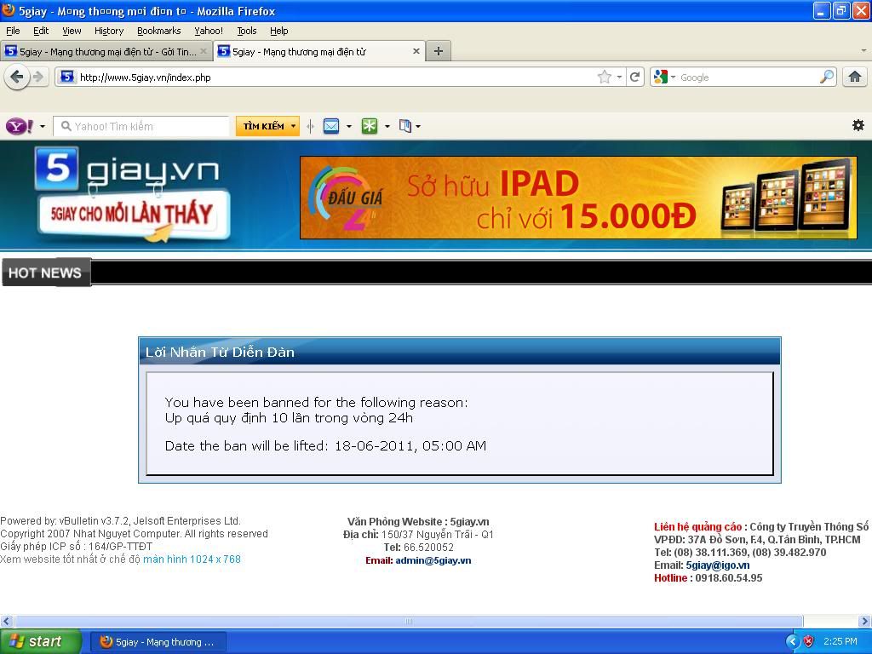Viewport: 872px width, 654px height.
Task: Click into the Yahoo! Tìm kiếm search field
Action: tap(145, 126)
